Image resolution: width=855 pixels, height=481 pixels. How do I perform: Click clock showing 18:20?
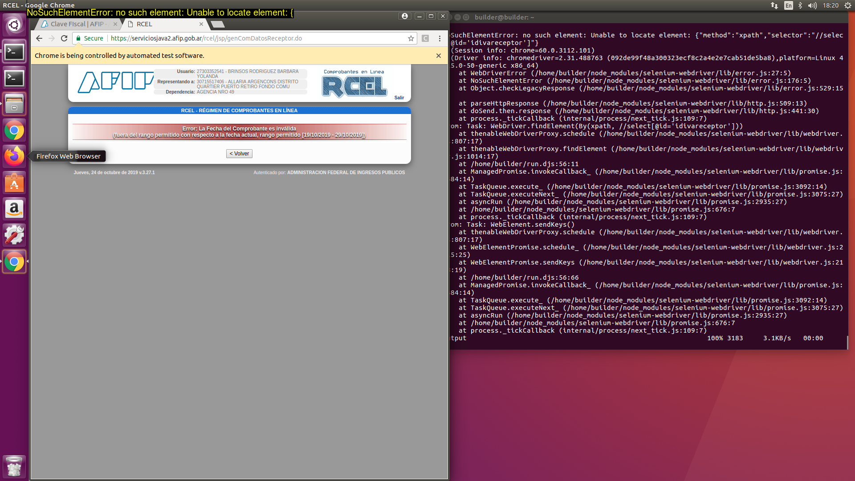tap(831, 5)
